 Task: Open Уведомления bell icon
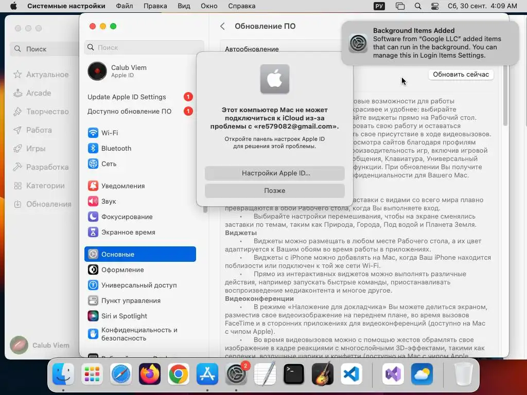93,186
